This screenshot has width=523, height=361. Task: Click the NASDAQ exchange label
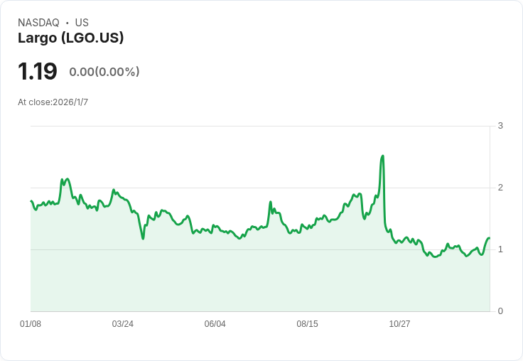pos(38,23)
